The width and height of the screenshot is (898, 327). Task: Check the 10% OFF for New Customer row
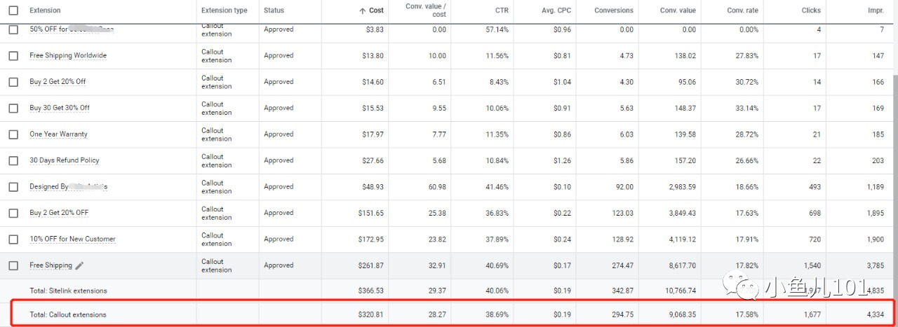(x=13, y=239)
